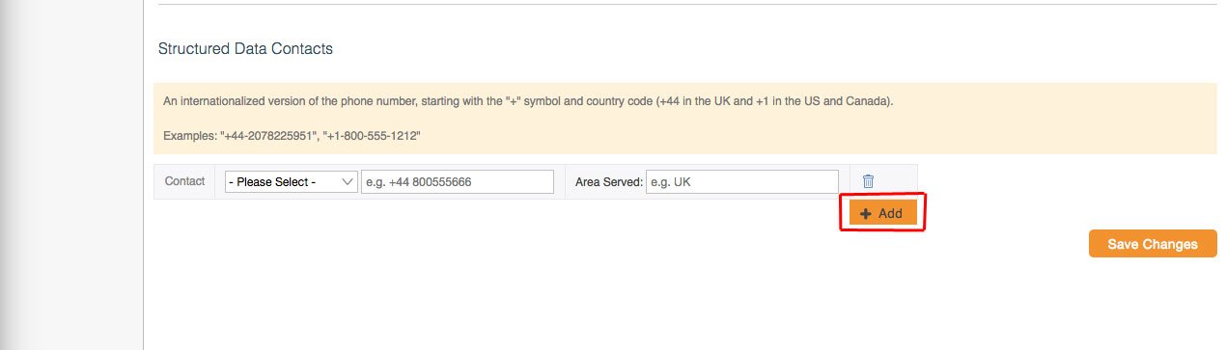The width and height of the screenshot is (1226, 350).
Task: Open the "- Please Select -" contact type dropdown
Action: (291, 181)
